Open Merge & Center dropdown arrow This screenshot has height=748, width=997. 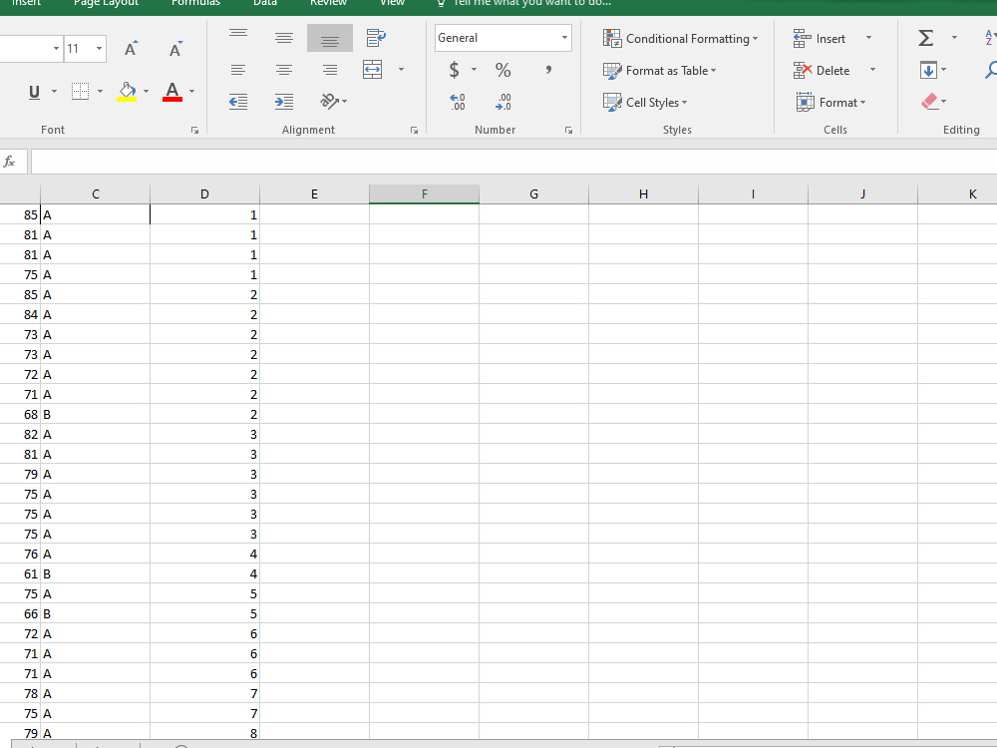click(x=401, y=70)
